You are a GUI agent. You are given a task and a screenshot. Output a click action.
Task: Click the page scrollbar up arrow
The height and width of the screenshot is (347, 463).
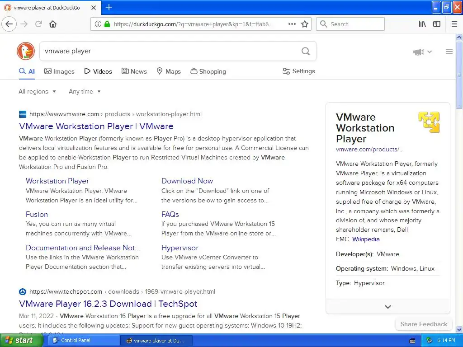[459, 37]
